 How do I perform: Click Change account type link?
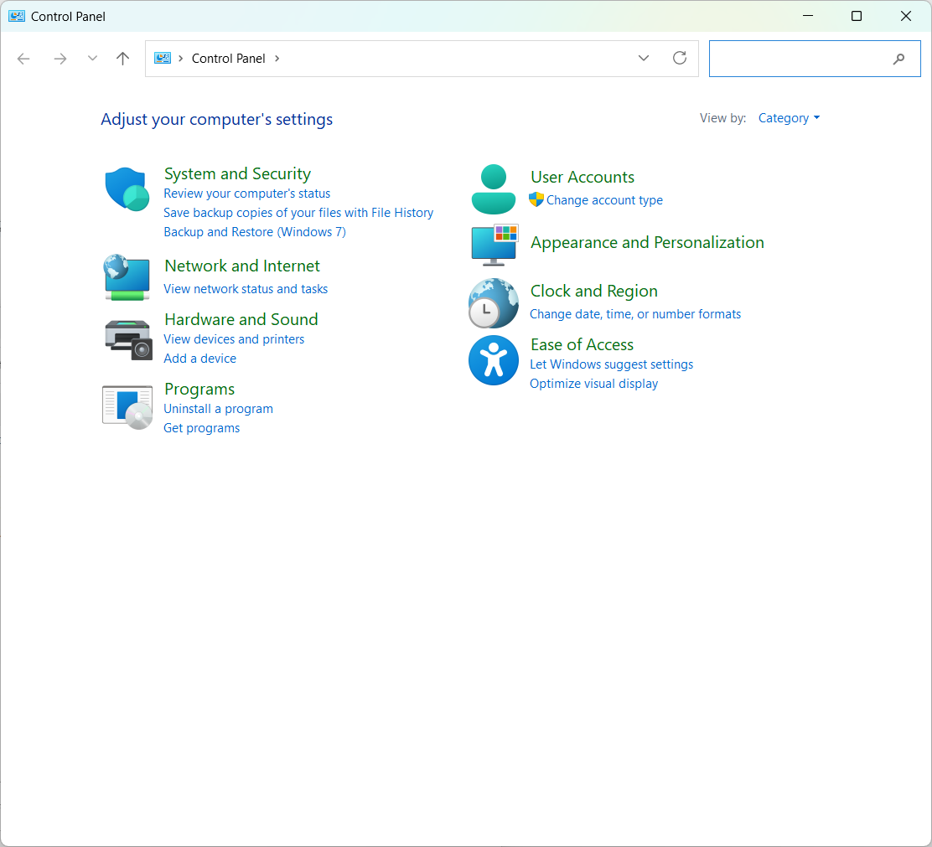coord(604,200)
